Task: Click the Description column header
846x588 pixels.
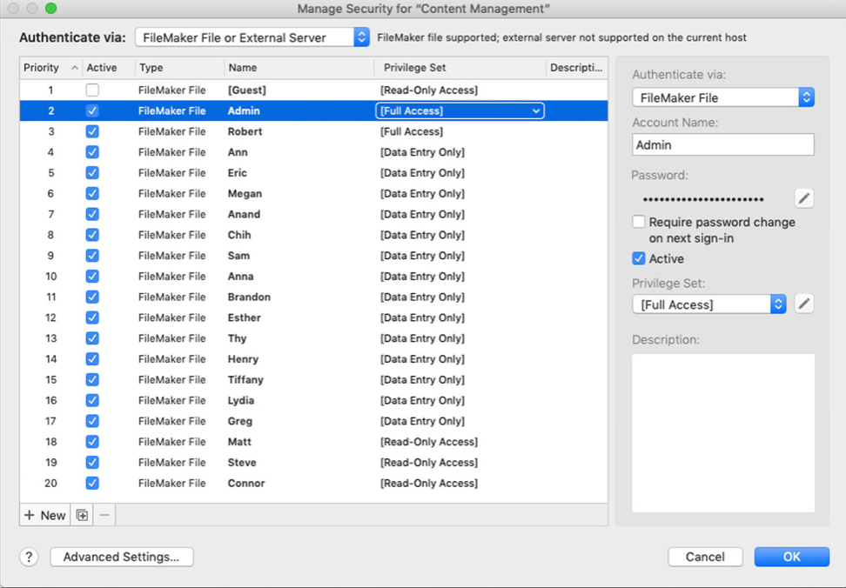Action: pos(576,68)
